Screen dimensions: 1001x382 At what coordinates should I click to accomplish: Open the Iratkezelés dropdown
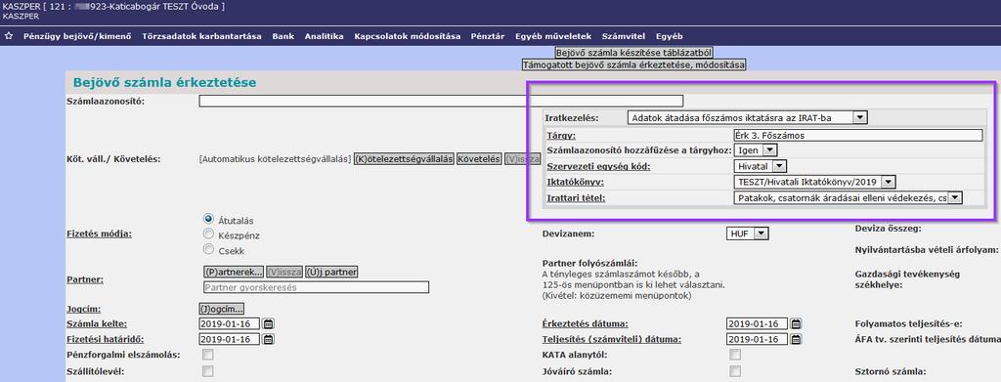(x=747, y=117)
